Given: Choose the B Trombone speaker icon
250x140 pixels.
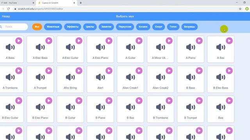Looking at the screenshot, I should [x=161, y=107].
